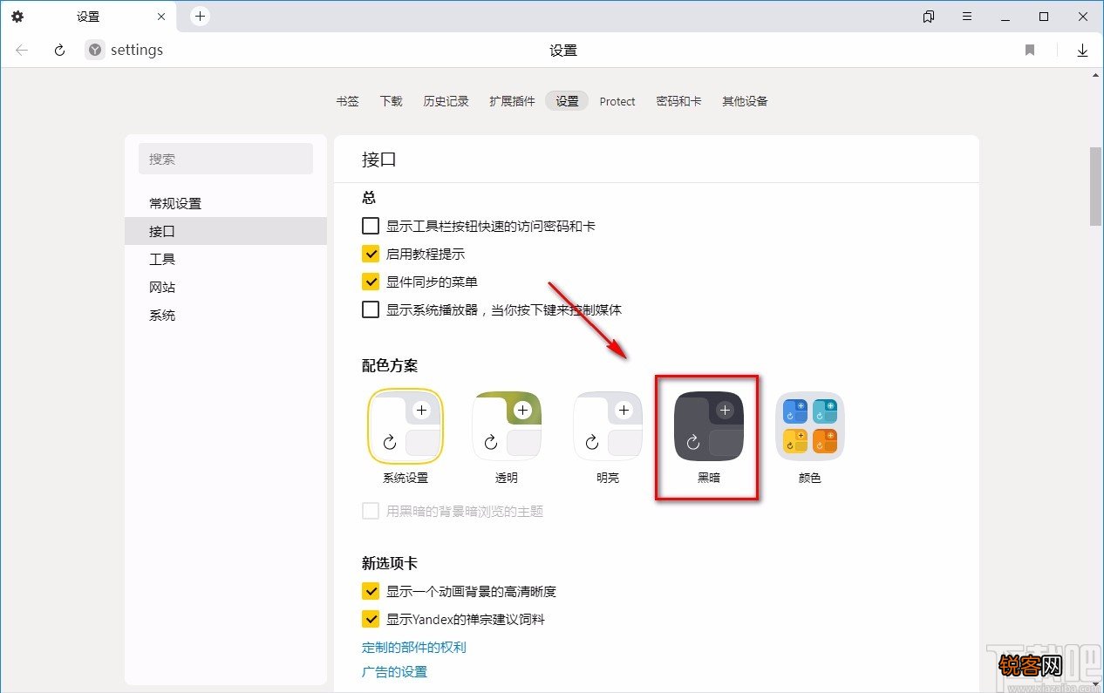Open the browser hamburger menu
This screenshot has width=1104, height=693.
967,17
